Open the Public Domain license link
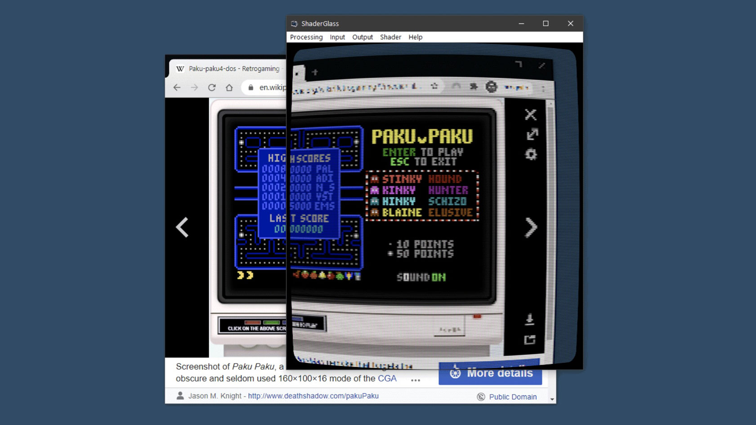 tap(513, 397)
